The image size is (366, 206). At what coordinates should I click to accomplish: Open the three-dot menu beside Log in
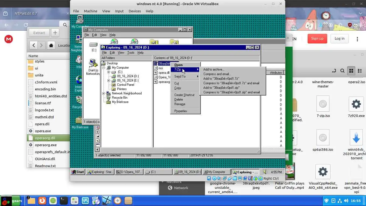pyautogui.click(x=357, y=39)
